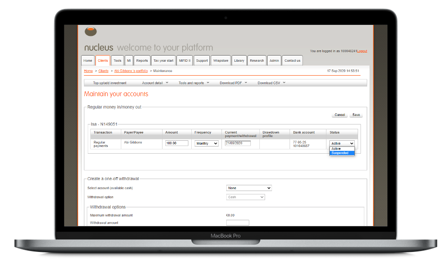Open Abi Gibbons's portfolio breadcrumb link
Image resolution: width=442 pixels, height=260 pixels.
pyautogui.click(x=131, y=71)
